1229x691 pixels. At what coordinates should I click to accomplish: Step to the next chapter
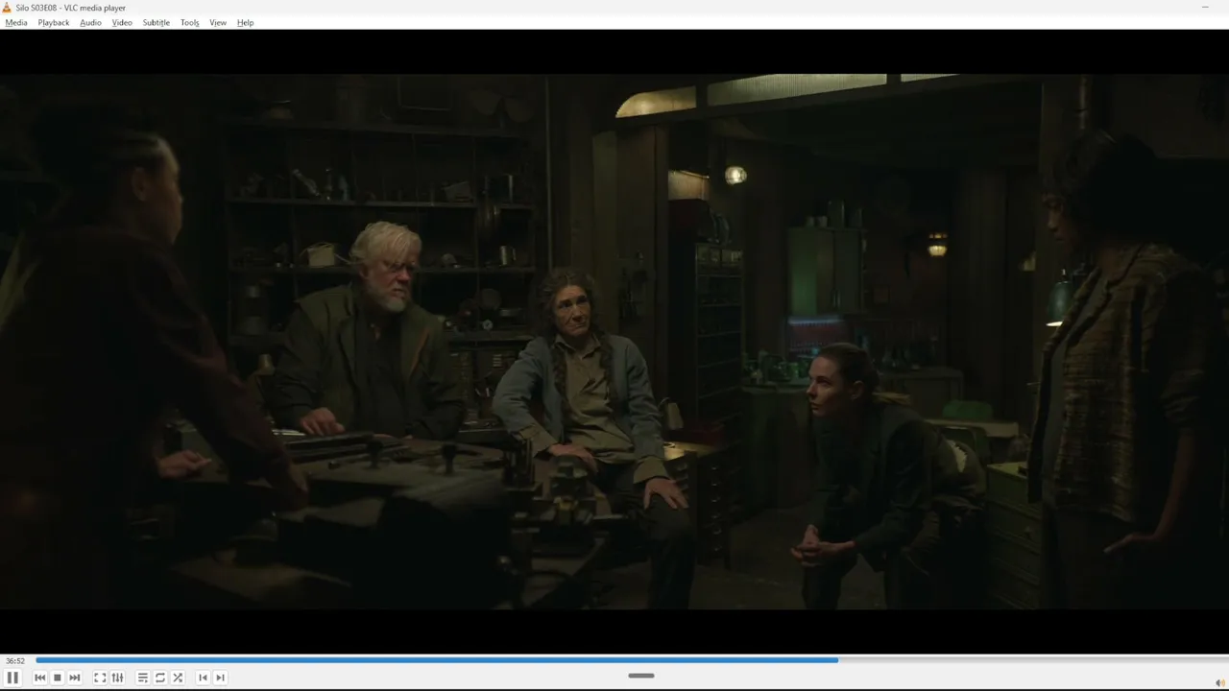coord(220,678)
